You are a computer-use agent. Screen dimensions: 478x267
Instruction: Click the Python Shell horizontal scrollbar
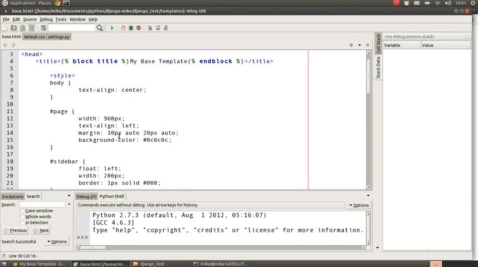coord(221,248)
